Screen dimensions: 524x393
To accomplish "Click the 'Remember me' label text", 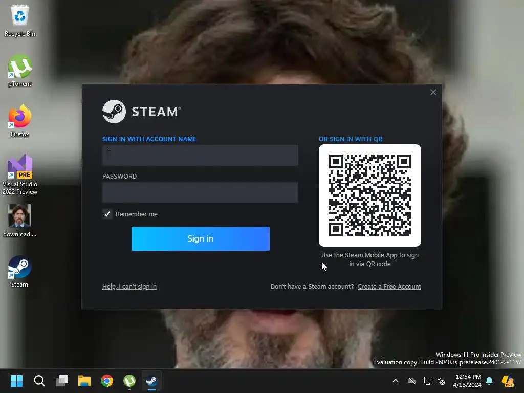I will (136, 214).
